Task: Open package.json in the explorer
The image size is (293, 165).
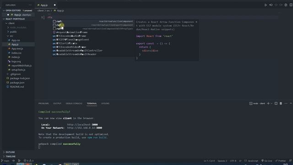Action: pyautogui.click(x=18, y=82)
